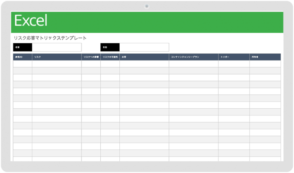The width and height of the screenshot is (294, 173).
Task: Select the トリガー column header
Action: pos(234,57)
